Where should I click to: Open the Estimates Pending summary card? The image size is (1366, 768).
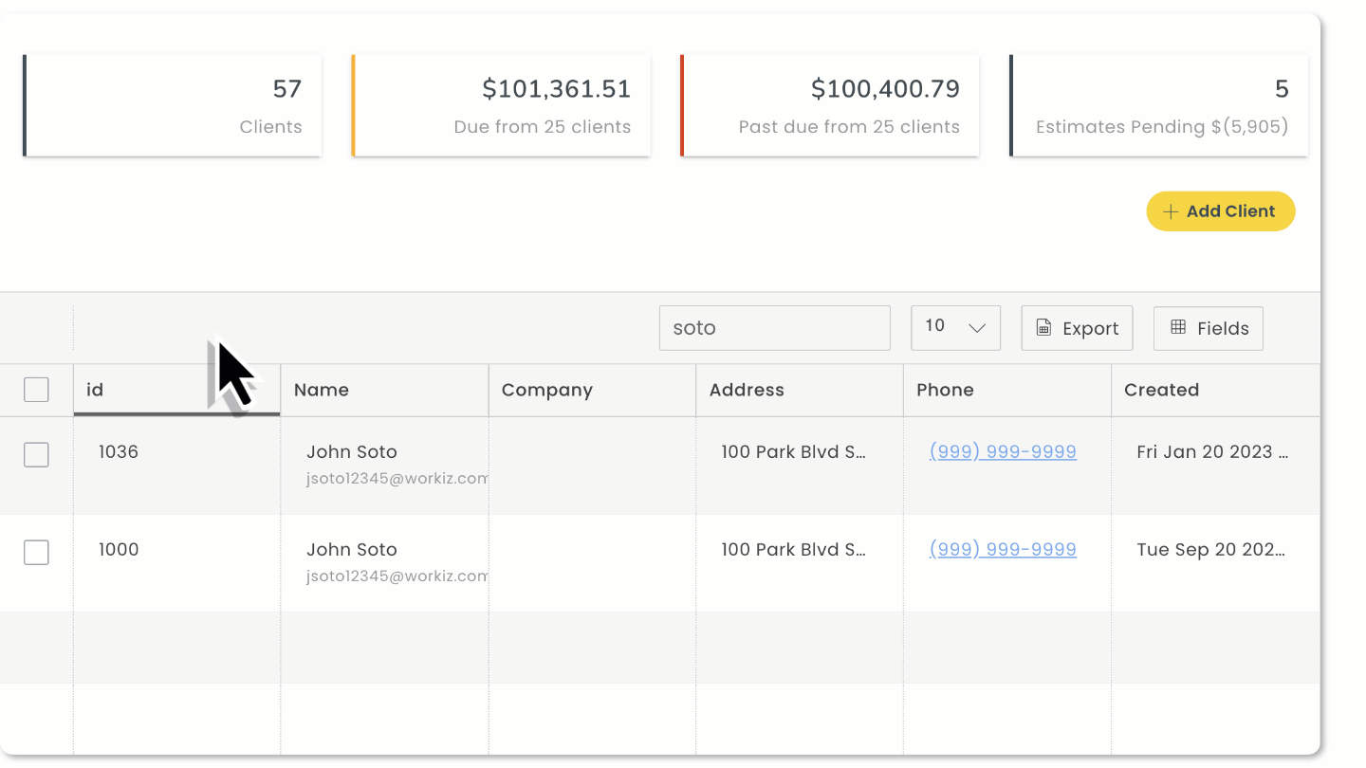tap(1158, 105)
